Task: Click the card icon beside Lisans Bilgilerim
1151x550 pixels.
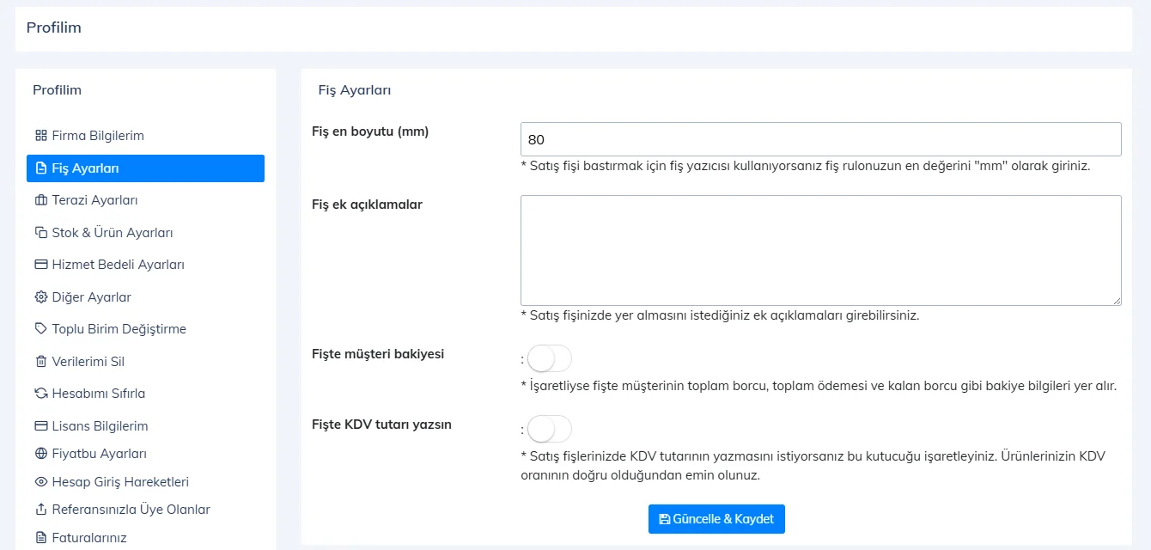Action: 40,426
